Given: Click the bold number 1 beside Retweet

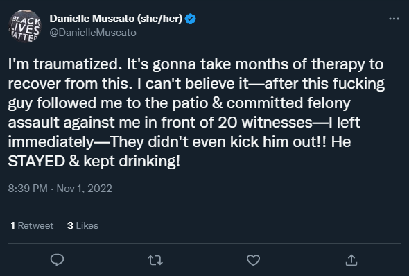Looking at the screenshot, I should point(12,225).
